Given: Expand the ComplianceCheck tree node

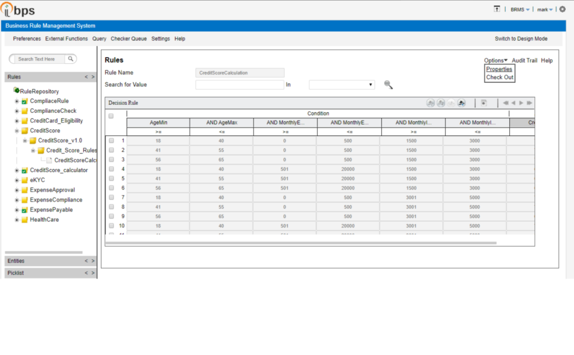Looking at the screenshot, I should tap(17, 111).
